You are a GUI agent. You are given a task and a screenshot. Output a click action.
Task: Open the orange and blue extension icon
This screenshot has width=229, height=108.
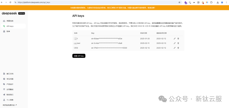click(207, 2)
